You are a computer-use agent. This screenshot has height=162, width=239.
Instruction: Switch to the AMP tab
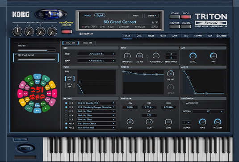[x=175, y=36]
